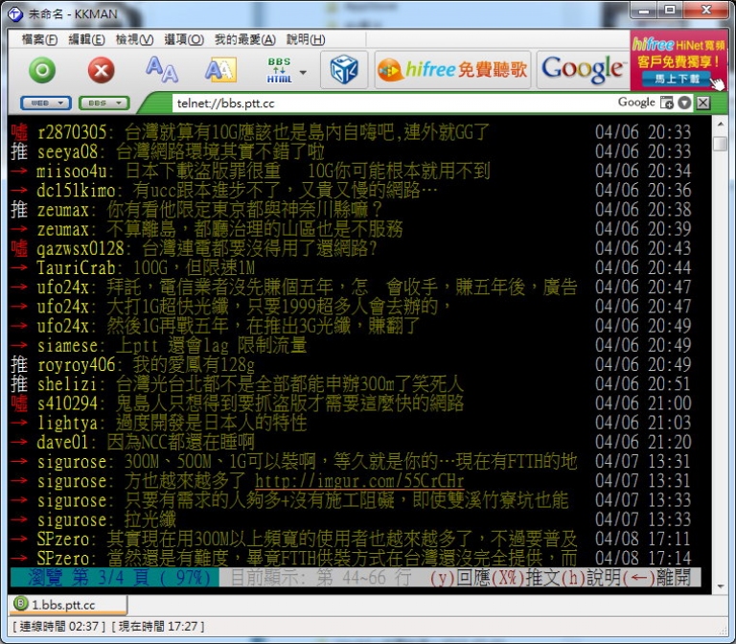Click the (h)說明 option in bottom bar
736x644 pixels.
coord(591,577)
